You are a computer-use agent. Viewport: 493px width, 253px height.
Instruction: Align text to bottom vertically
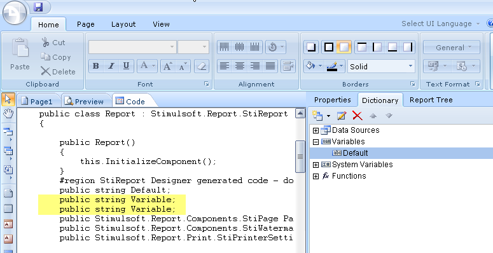tap(254, 47)
